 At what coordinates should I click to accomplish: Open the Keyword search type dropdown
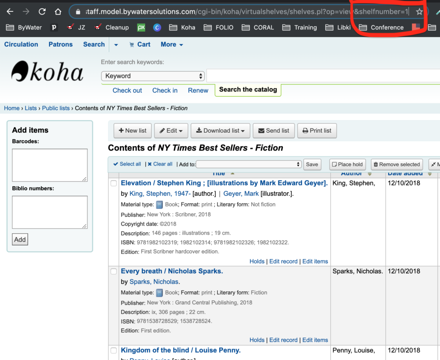[x=153, y=76]
